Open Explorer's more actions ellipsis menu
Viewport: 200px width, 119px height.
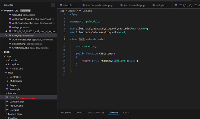pos(53,5)
